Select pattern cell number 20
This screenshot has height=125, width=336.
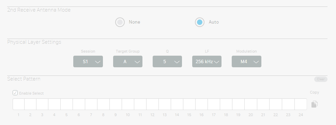click(251, 104)
